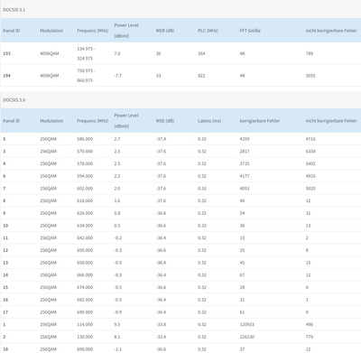361x353 pixels.
Task: Click correctable errors value 120933
Action: 246,324
